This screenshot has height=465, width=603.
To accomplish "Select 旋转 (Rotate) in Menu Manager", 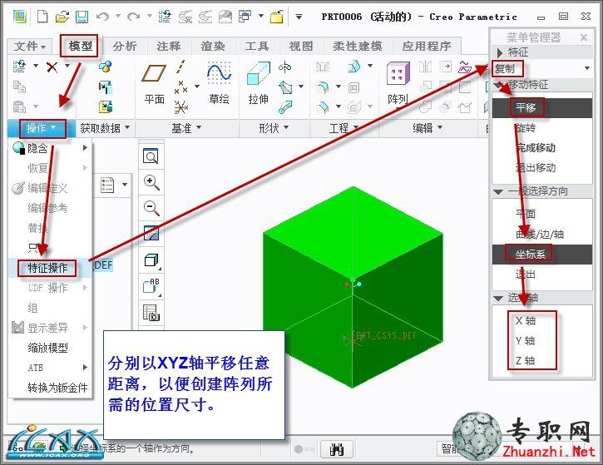I will [541, 128].
